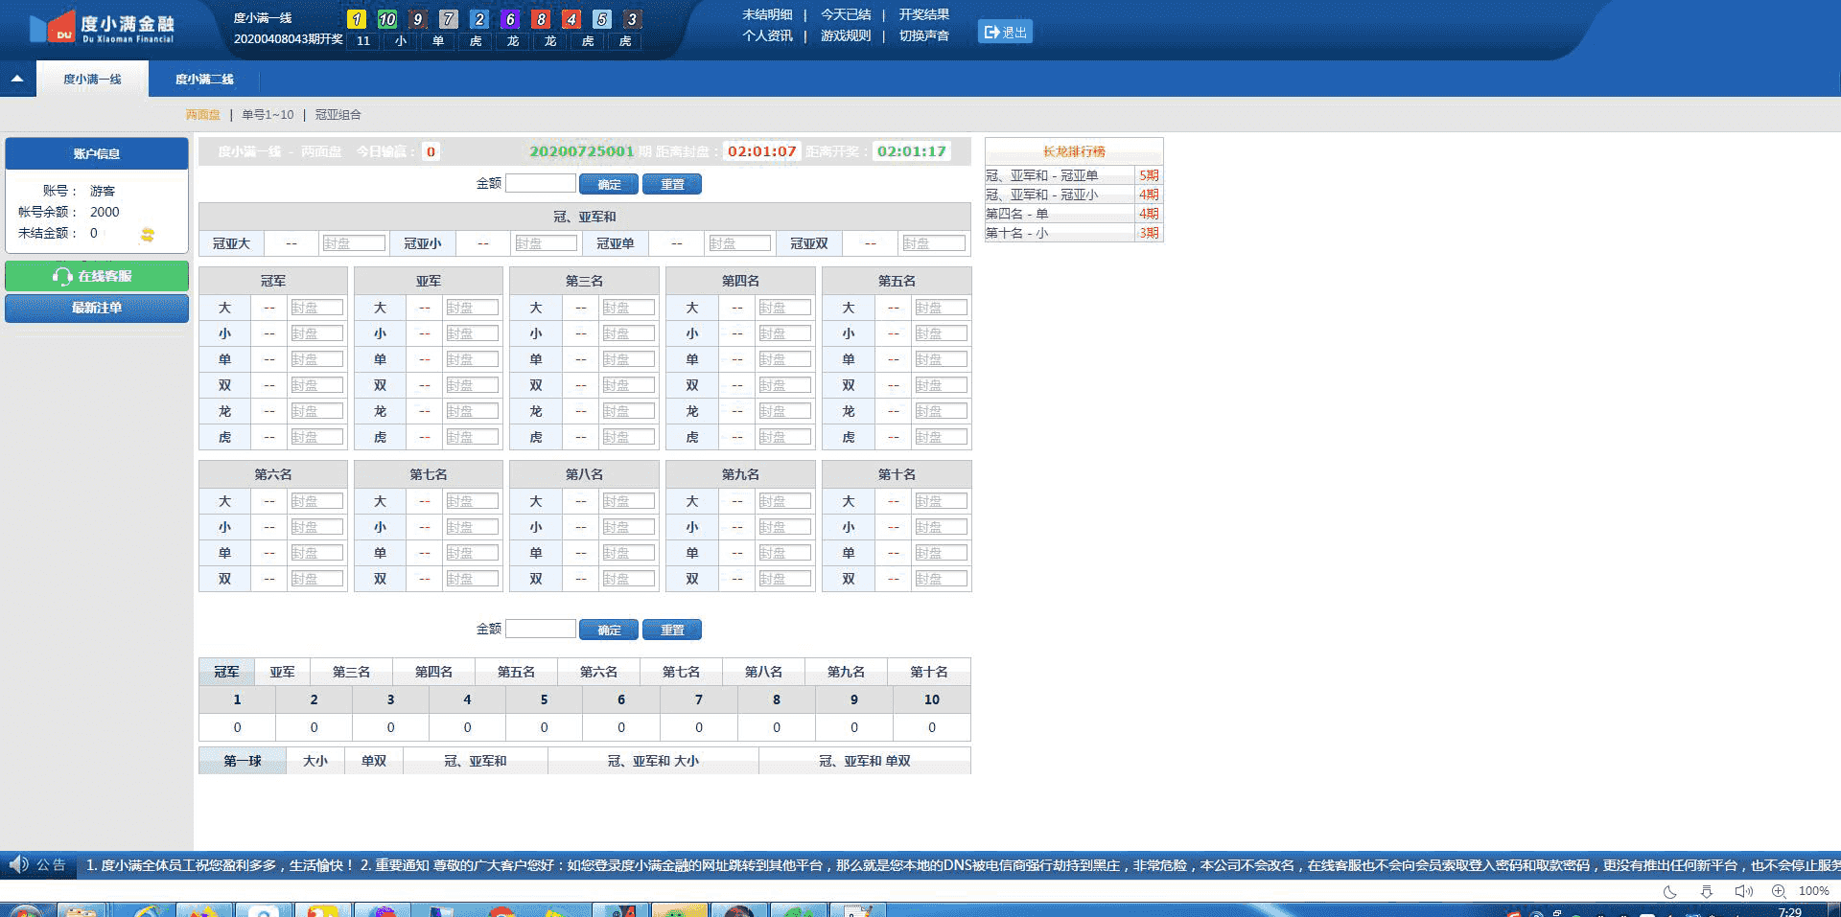1841x917 pixels.
Task: Open 开奖结果 draw results link
Action: [923, 14]
